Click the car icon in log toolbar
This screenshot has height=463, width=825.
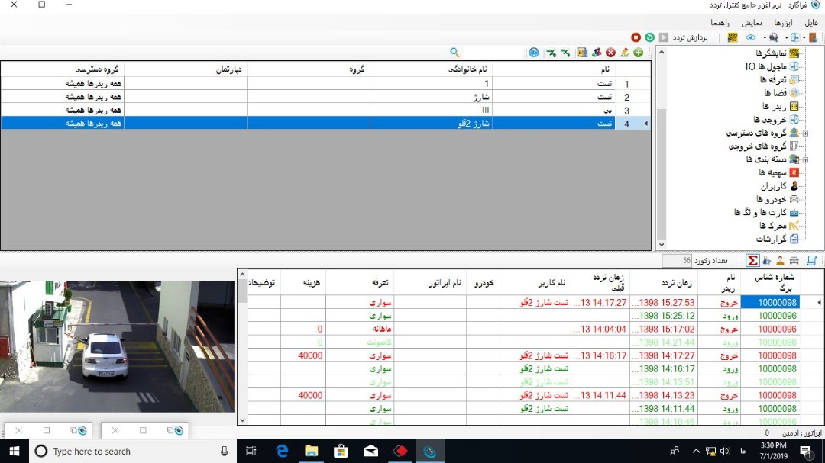pos(794,261)
